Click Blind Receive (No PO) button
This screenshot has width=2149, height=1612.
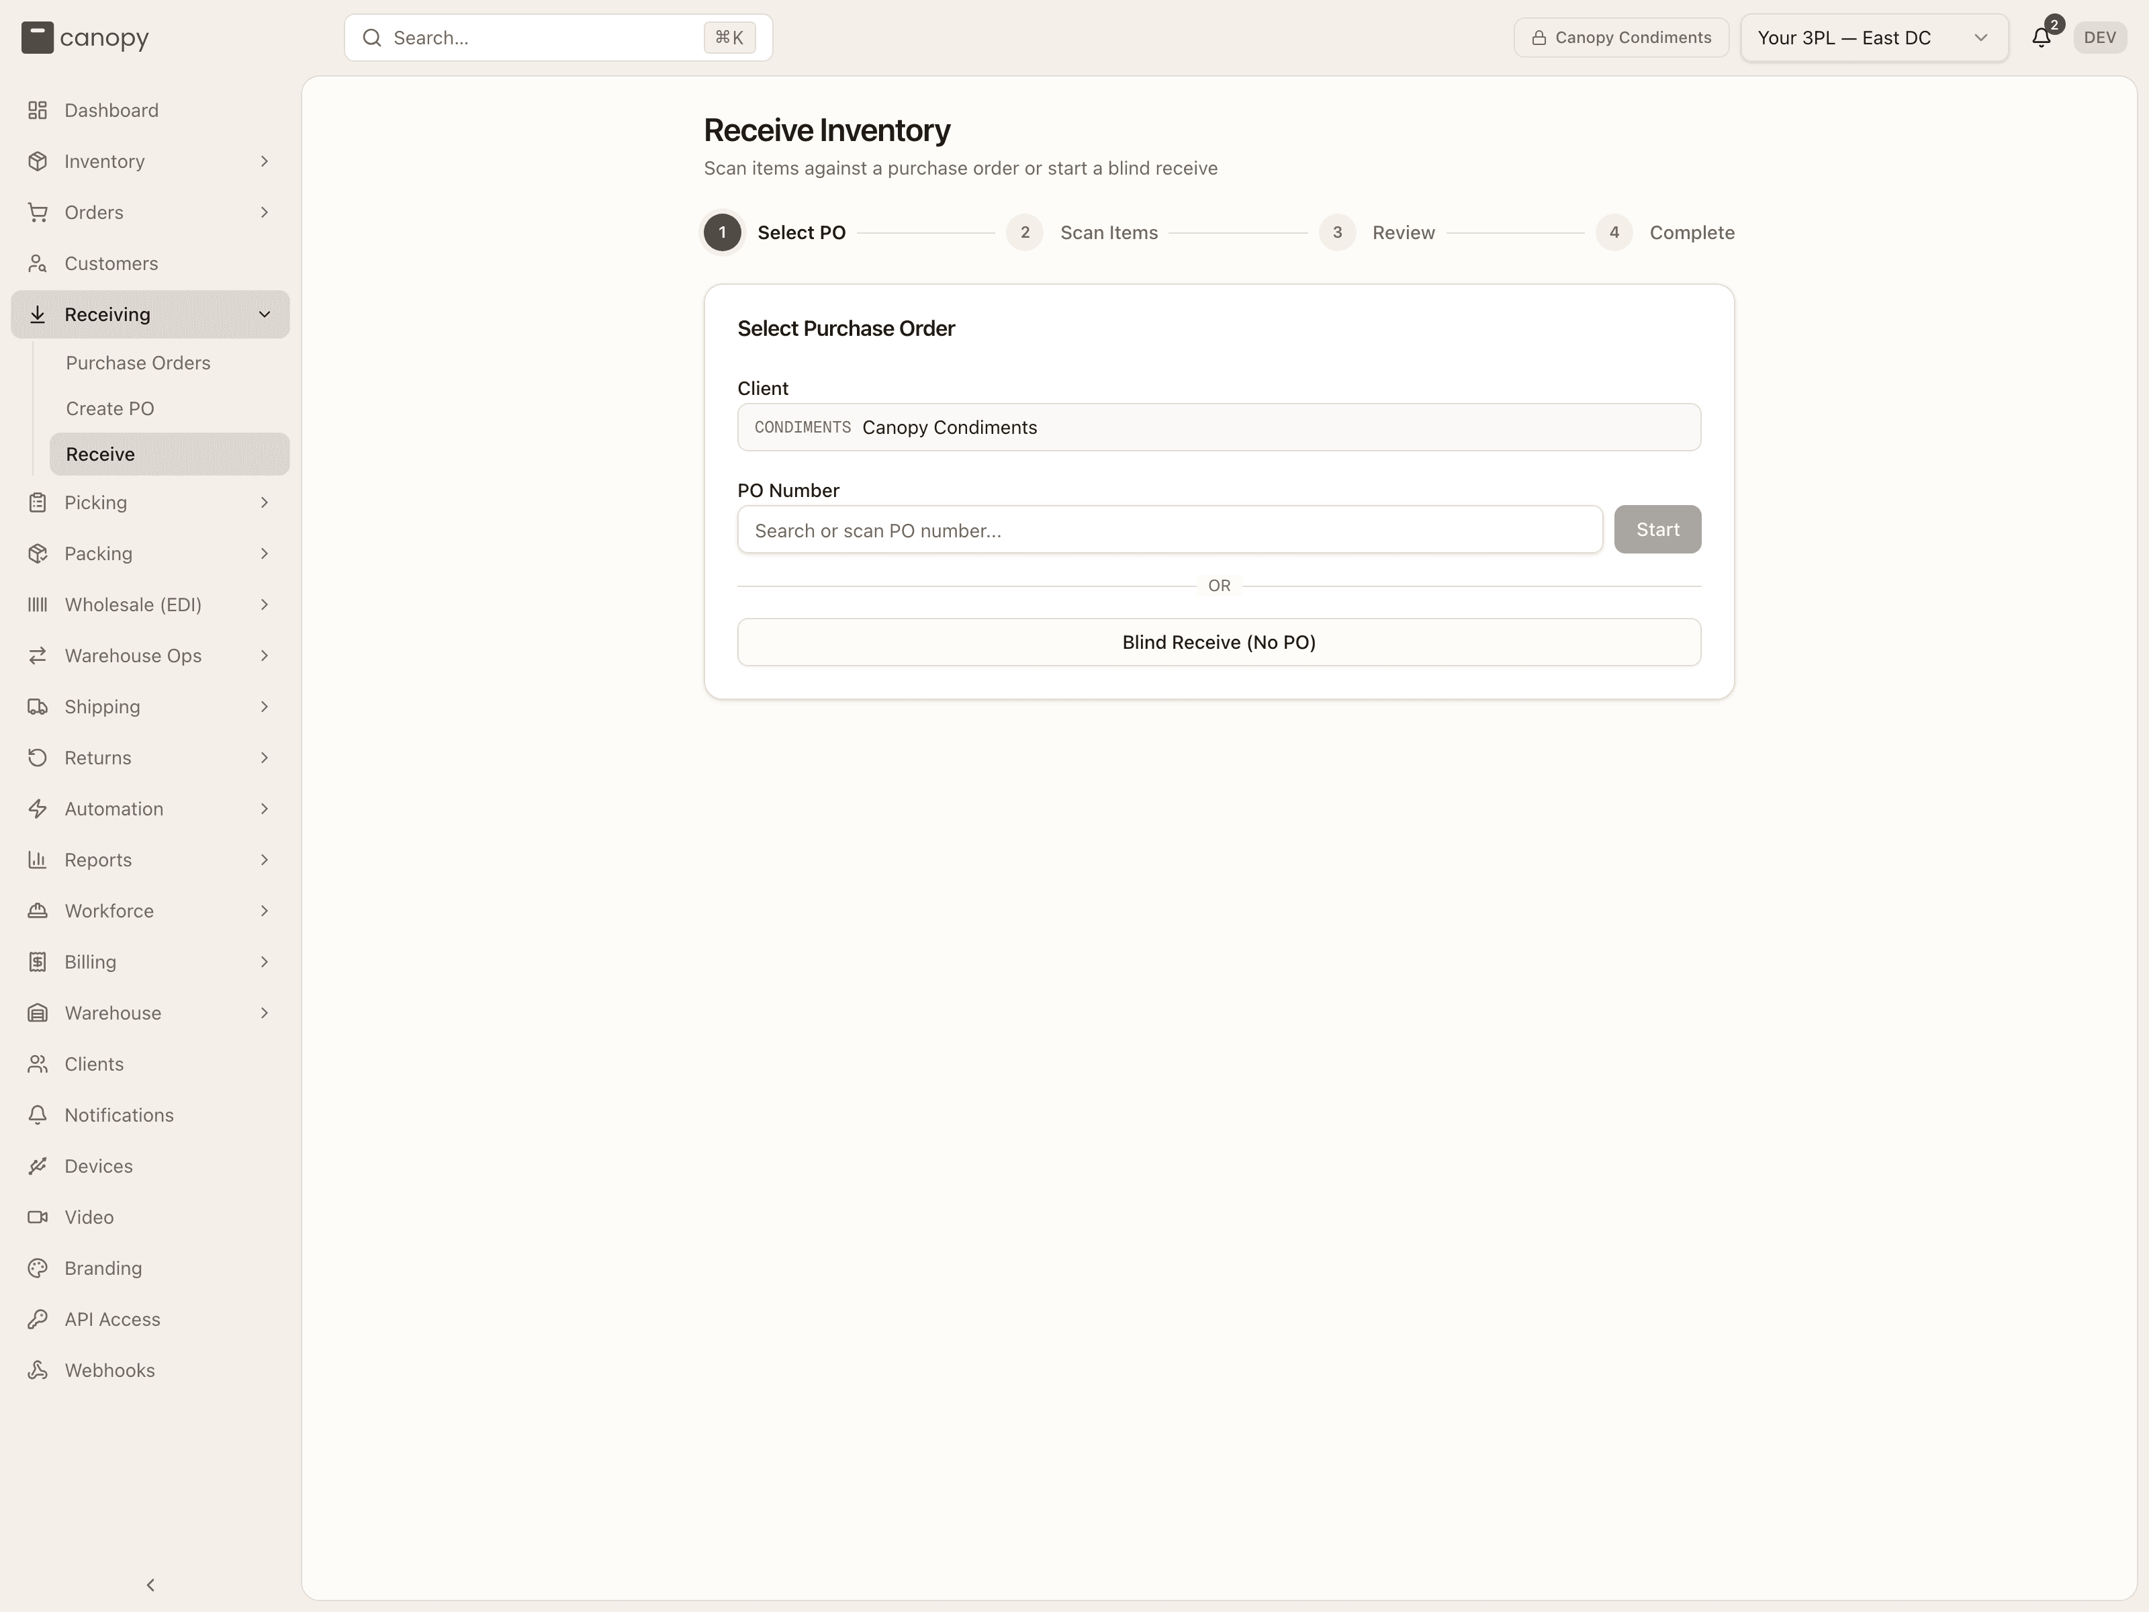coord(1218,642)
